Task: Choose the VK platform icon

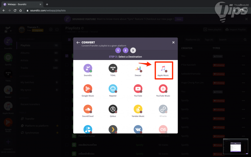Action: coord(138,129)
